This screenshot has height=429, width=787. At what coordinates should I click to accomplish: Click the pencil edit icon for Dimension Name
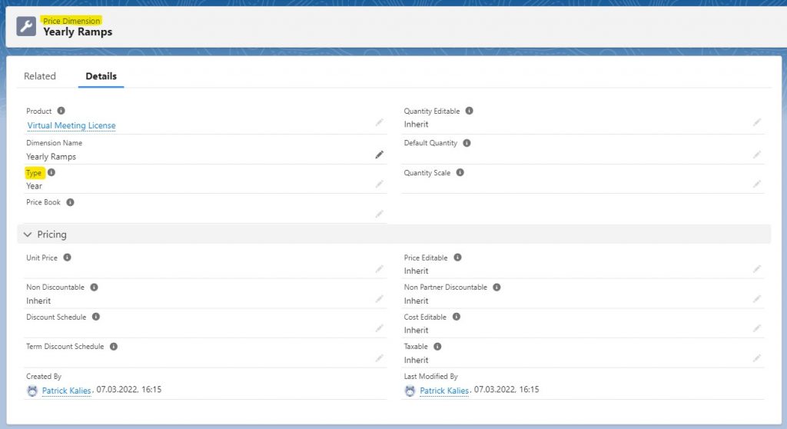(379, 155)
